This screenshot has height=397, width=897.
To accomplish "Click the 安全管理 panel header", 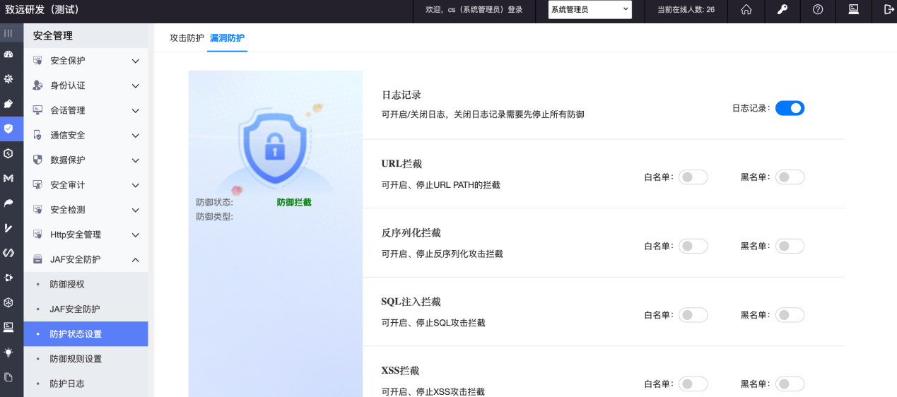I will click(53, 35).
